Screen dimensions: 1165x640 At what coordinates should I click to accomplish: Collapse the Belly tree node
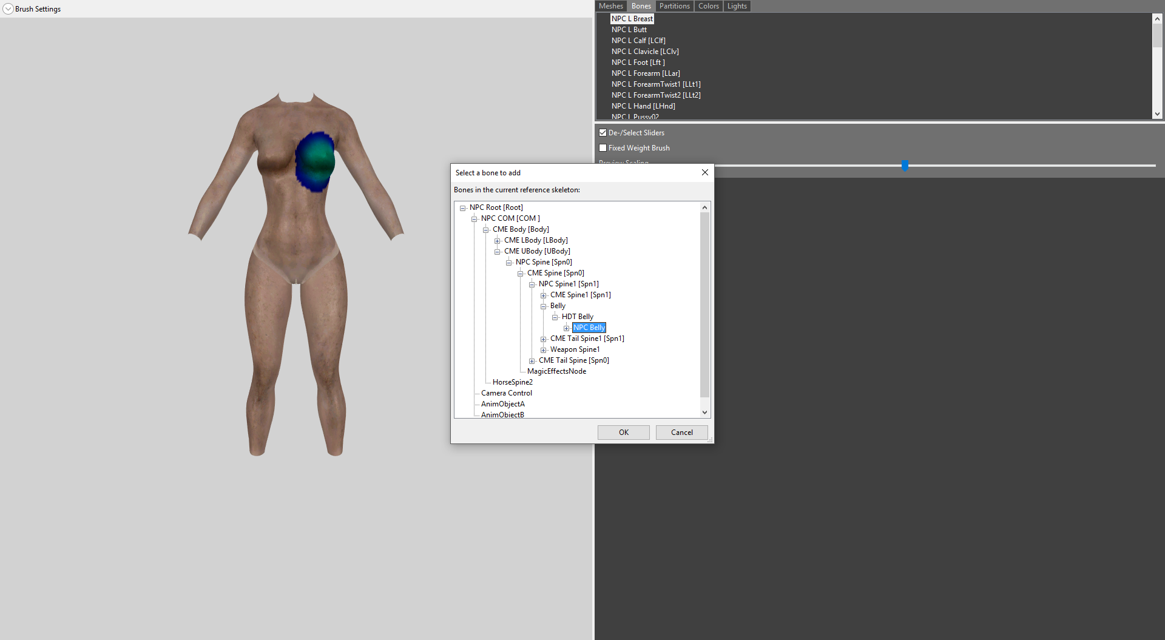[544, 306]
